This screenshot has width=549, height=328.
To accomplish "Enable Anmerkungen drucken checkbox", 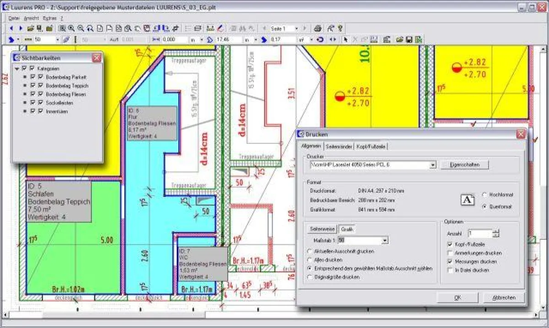I will click(450, 253).
